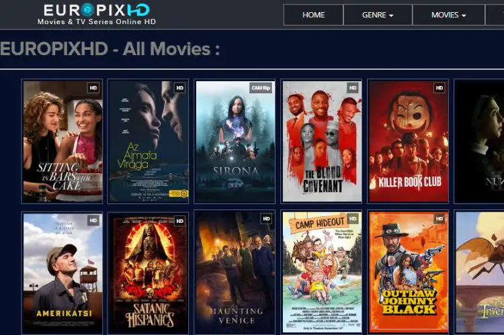Click the Movies & TV Series Online HD tagline
This screenshot has height=335, width=504.
pos(96,22)
